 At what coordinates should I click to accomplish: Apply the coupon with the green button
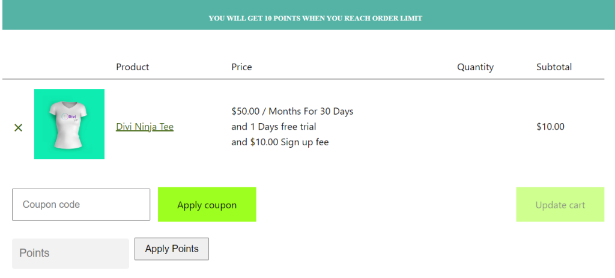point(207,205)
